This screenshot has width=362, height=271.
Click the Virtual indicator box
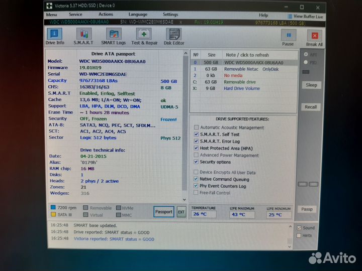tap(86, 215)
